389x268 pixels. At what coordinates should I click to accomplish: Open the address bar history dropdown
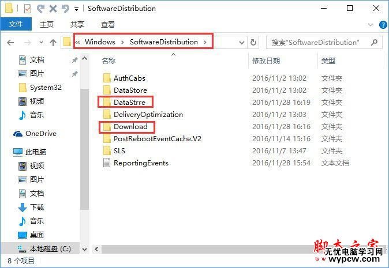tap(242, 43)
